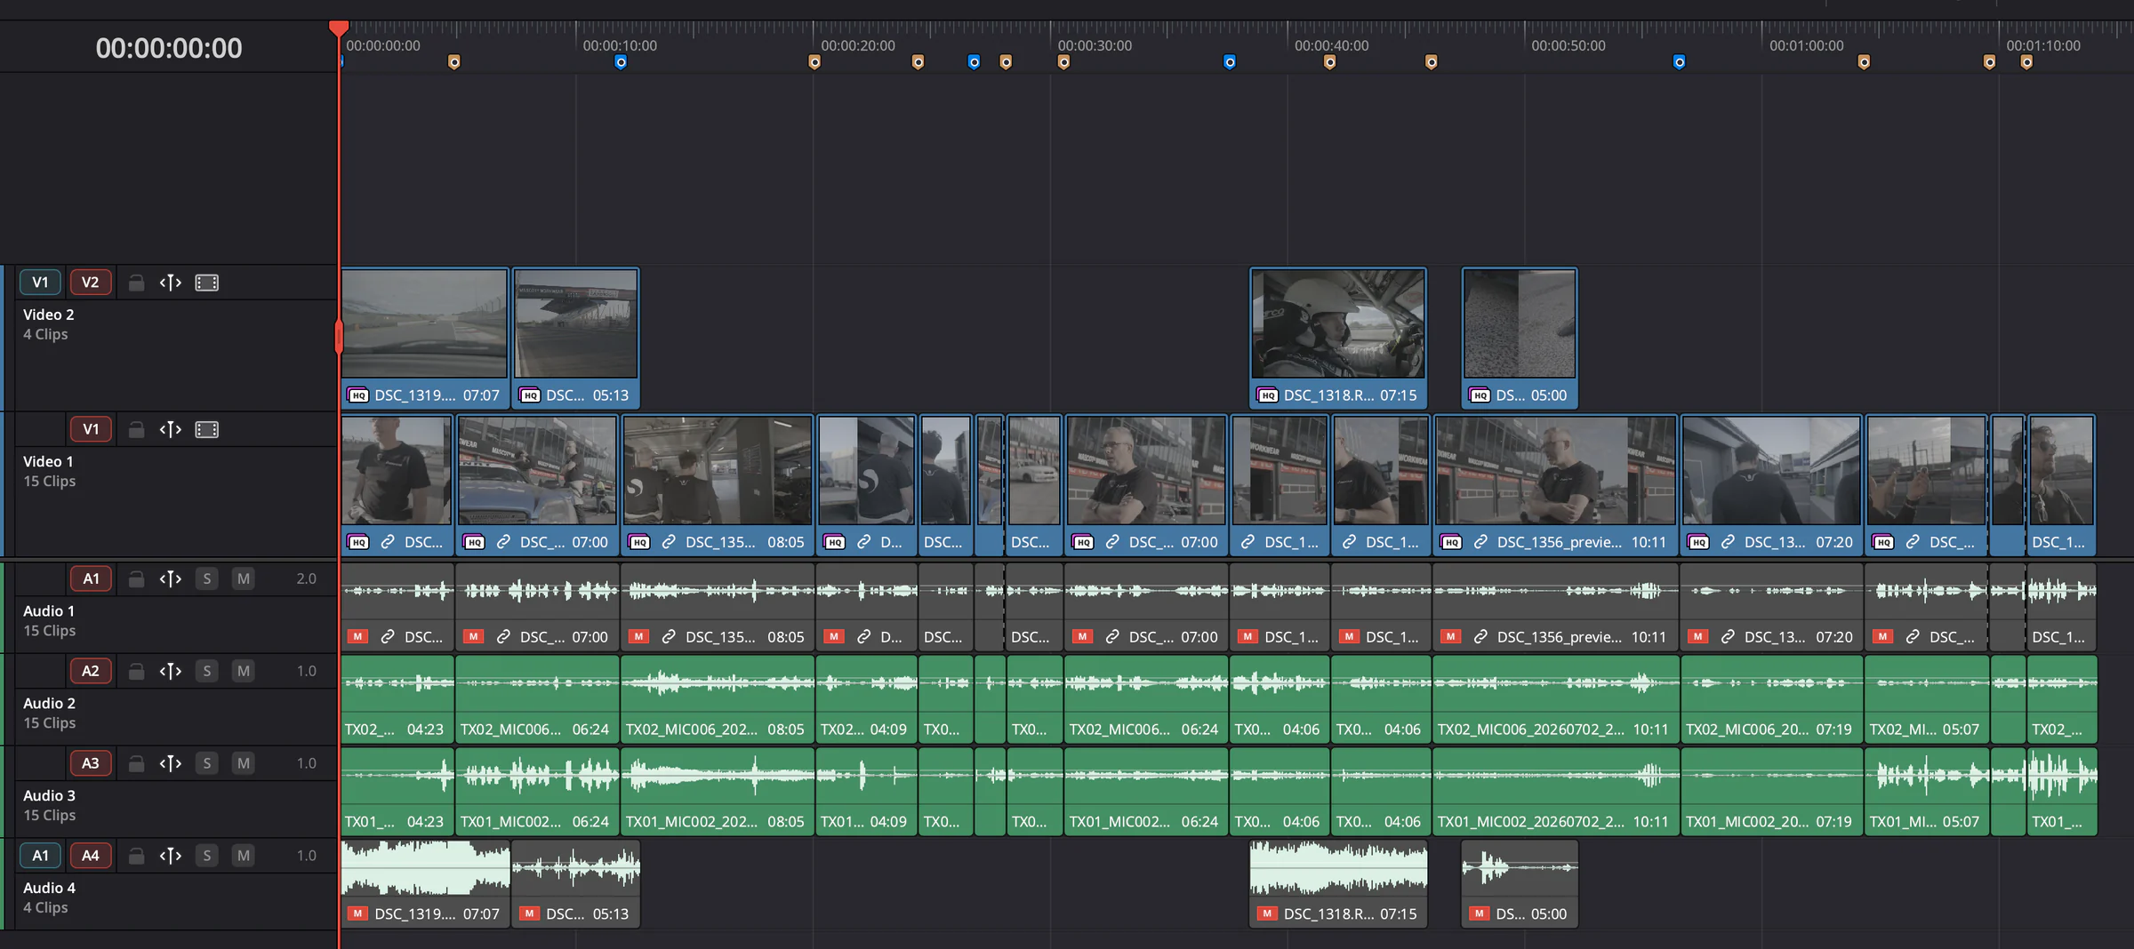Select DSC_1356_previe 10:11 video clip
Image resolution: width=2134 pixels, height=949 pixels.
pos(1555,485)
